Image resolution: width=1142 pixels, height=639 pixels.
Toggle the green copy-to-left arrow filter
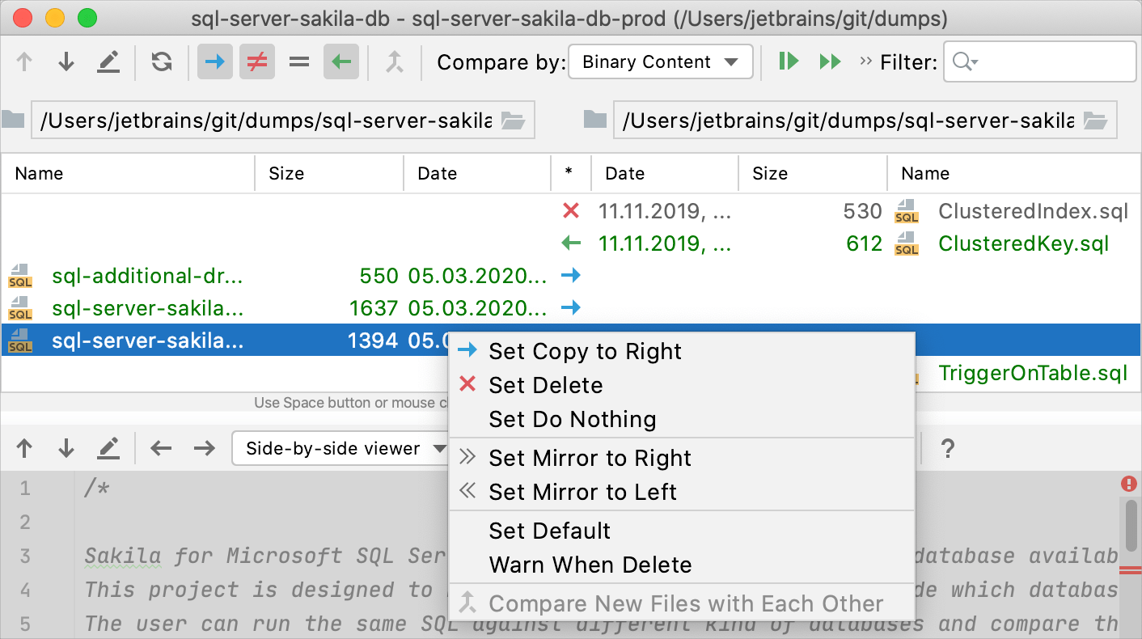click(340, 61)
